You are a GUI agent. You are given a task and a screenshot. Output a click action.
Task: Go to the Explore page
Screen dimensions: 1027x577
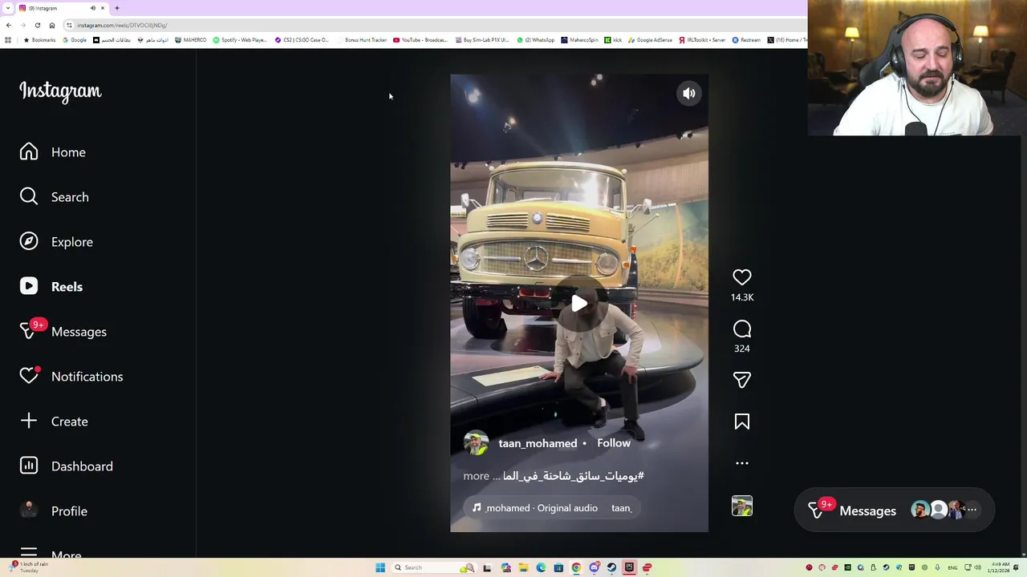(x=56, y=242)
